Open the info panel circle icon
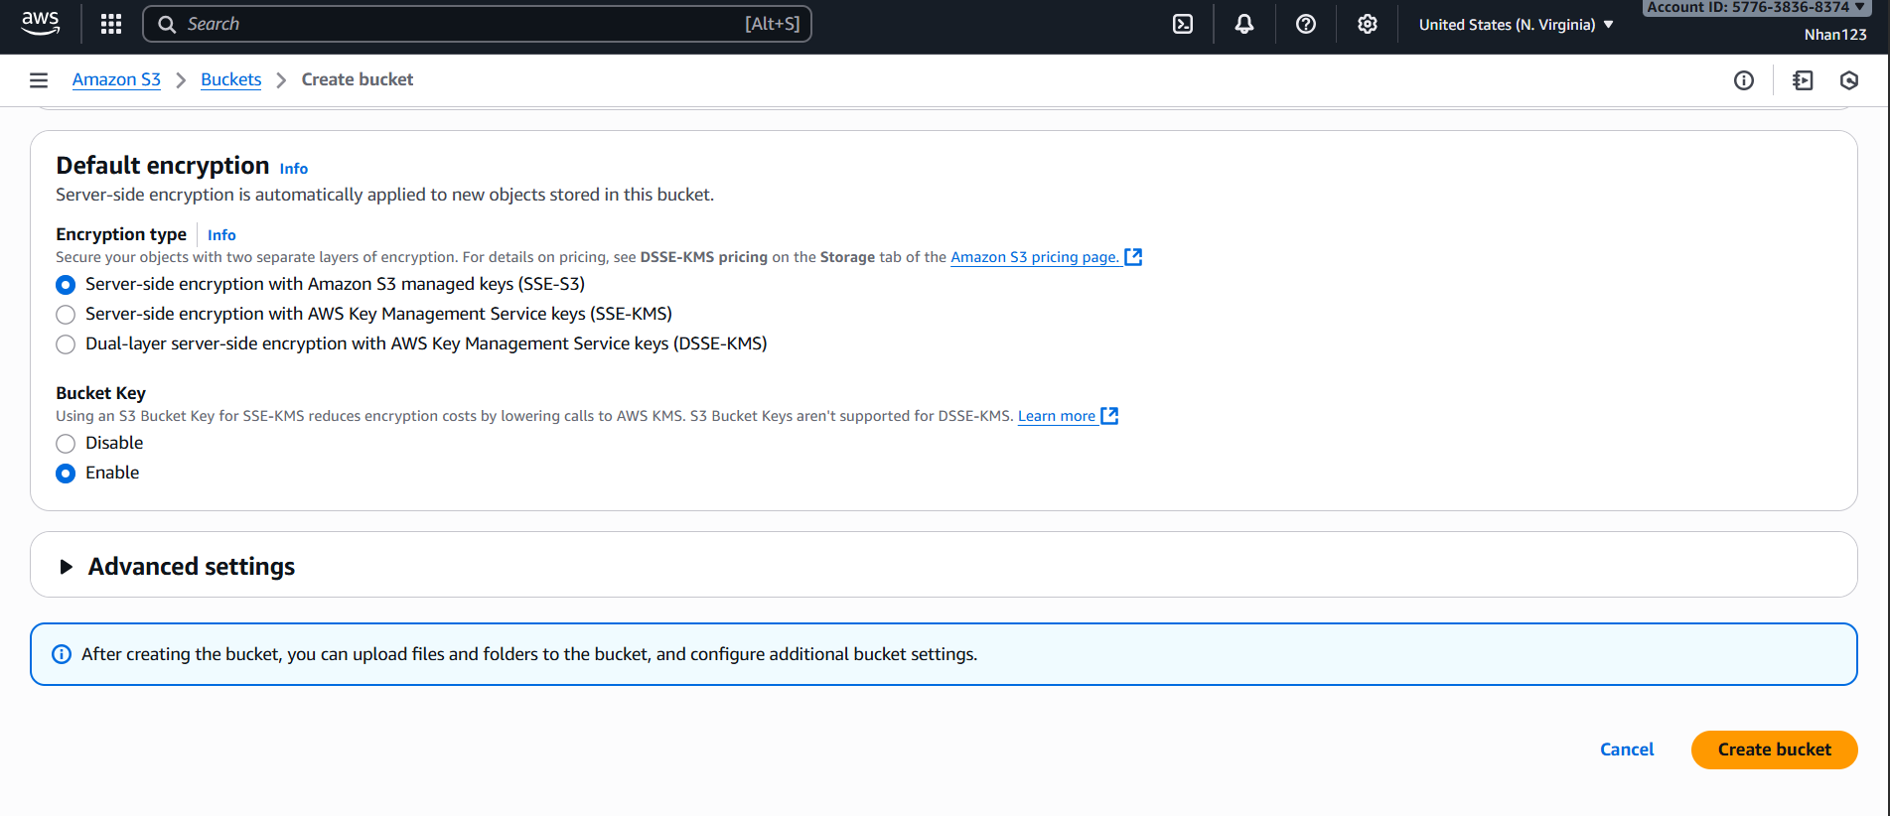This screenshot has height=816, width=1890. click(1744, 80)
